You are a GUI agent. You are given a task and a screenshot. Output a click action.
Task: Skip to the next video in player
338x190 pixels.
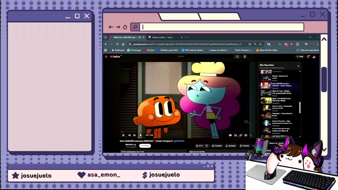134,135
